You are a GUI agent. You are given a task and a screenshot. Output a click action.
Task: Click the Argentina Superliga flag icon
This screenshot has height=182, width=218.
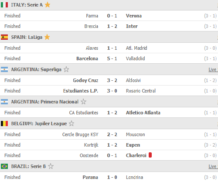tap(4, 69)
